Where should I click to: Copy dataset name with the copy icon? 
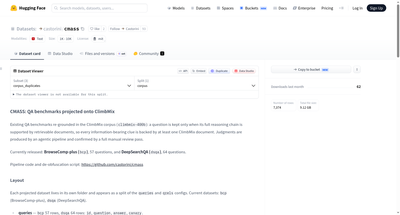pyautogui.click(x=82, y=29)
